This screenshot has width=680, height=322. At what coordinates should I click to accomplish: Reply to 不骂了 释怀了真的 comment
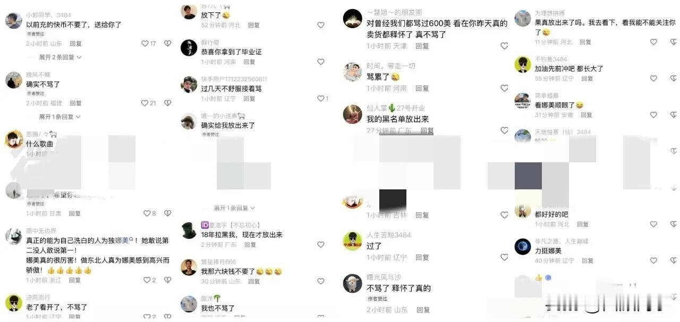tap(422, 310)
